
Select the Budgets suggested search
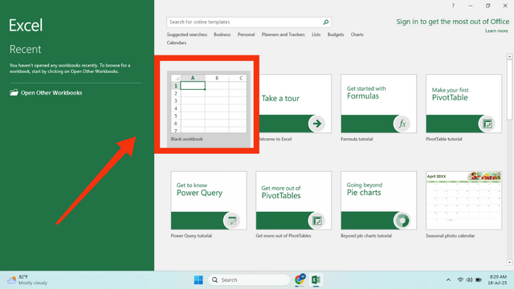[x=336, y=35]
